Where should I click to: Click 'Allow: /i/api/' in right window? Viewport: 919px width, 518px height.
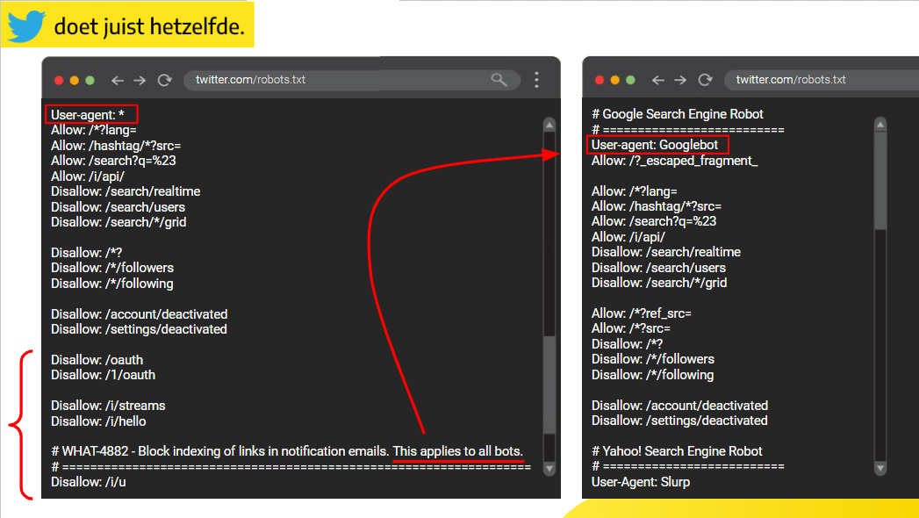(628, 237)
